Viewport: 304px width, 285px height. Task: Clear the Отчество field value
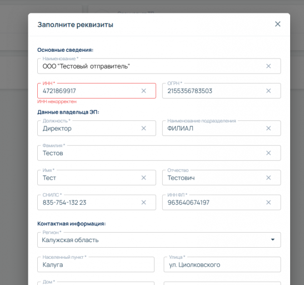pyautogui.click(x=268, y=178)
